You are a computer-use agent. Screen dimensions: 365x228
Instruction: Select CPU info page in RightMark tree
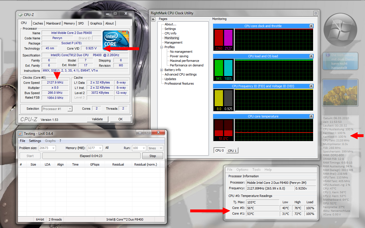pyautogui.click(x=170, y=33)
